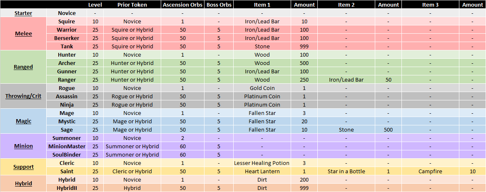Select the Melee category cell
The height and width of the screenshot is (192, 486).
pos(24,34)
